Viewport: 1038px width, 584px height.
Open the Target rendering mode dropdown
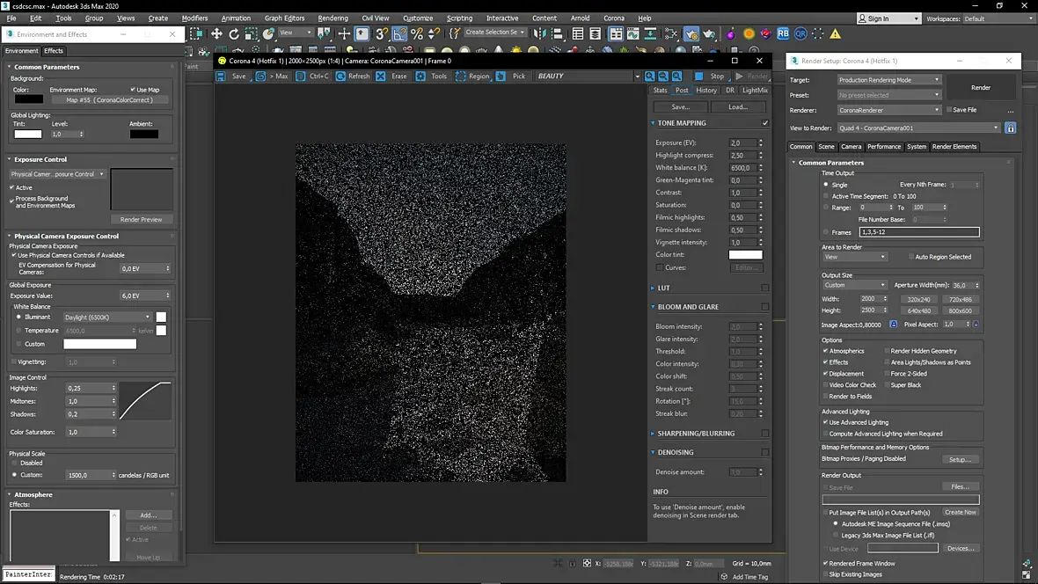click(888, 80)
